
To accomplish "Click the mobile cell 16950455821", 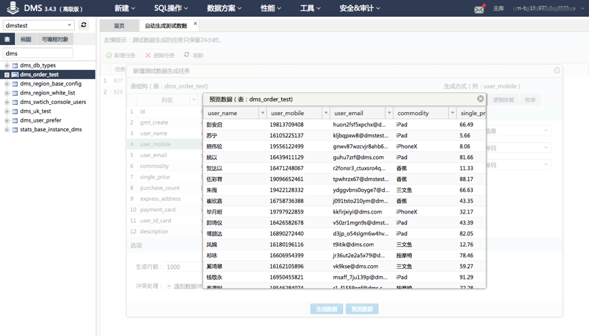I will [287, 277].
